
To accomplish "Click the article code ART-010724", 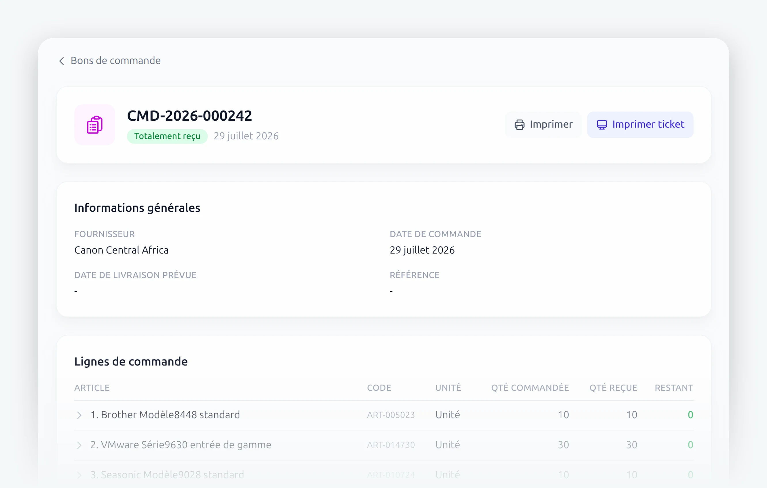I will point(391,475).
